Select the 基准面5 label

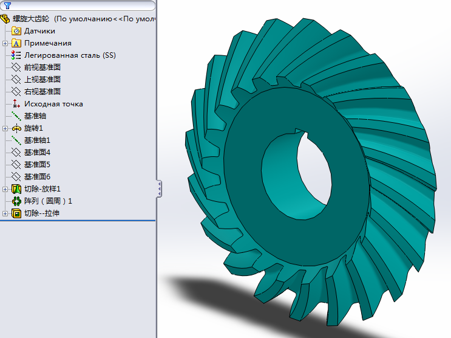(x=37, y=165)
